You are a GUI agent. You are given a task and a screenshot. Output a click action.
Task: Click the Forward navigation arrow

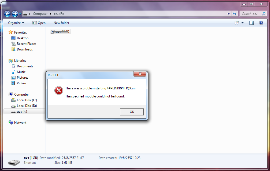15,14
